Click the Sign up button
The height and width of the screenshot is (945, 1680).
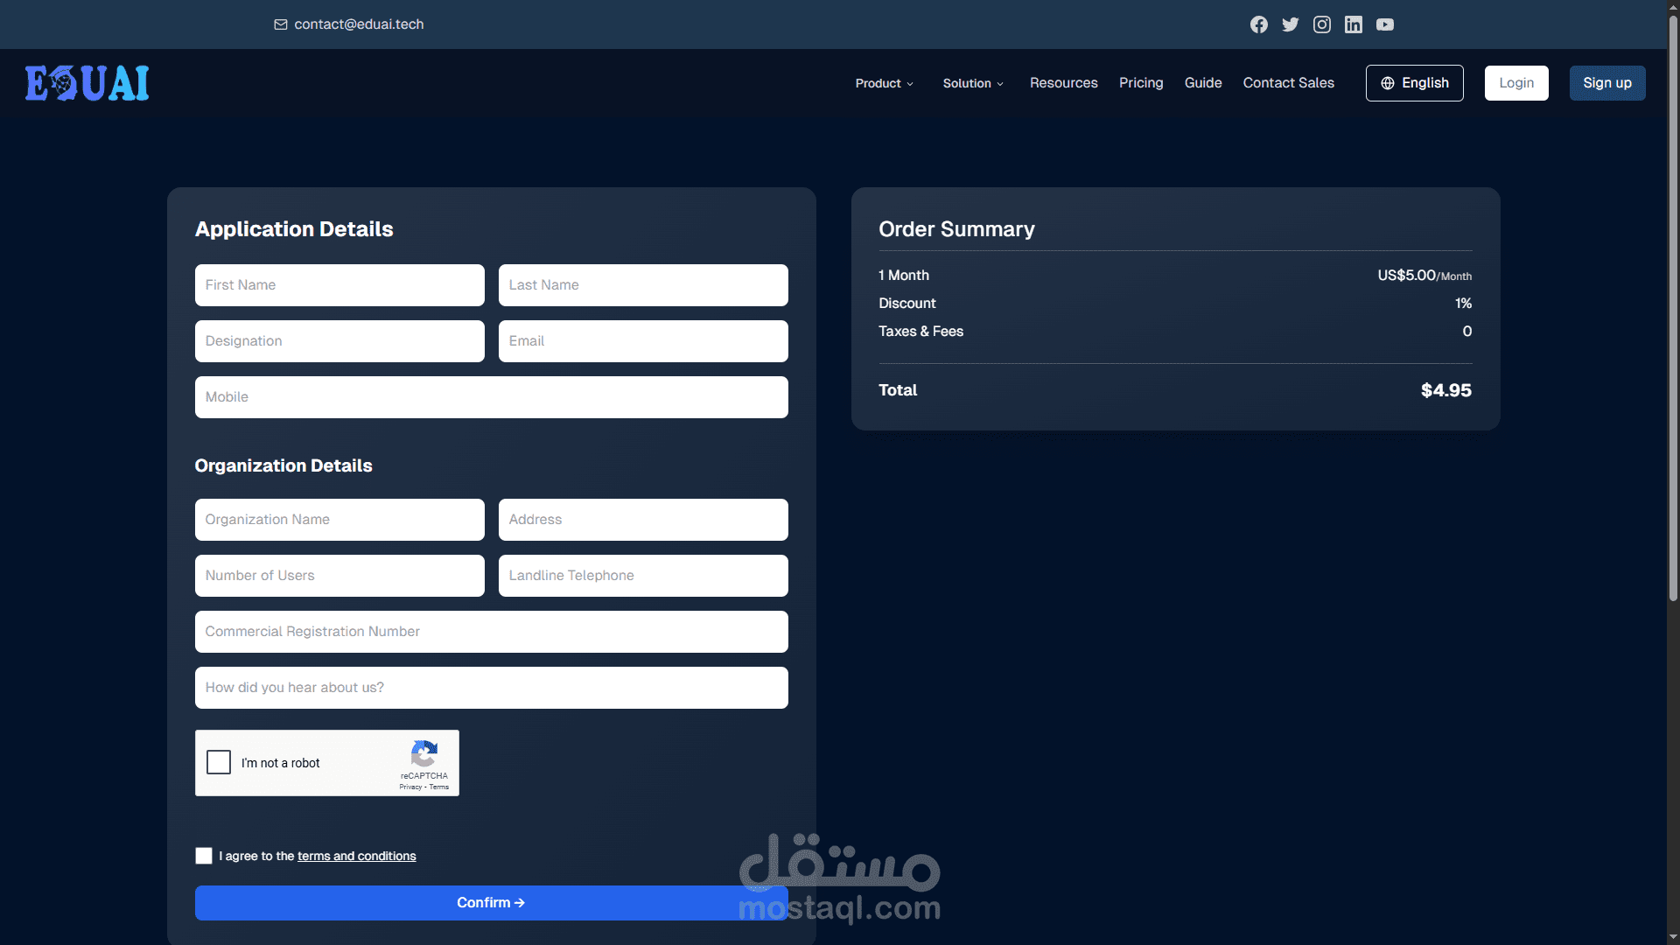(1607, 83)
